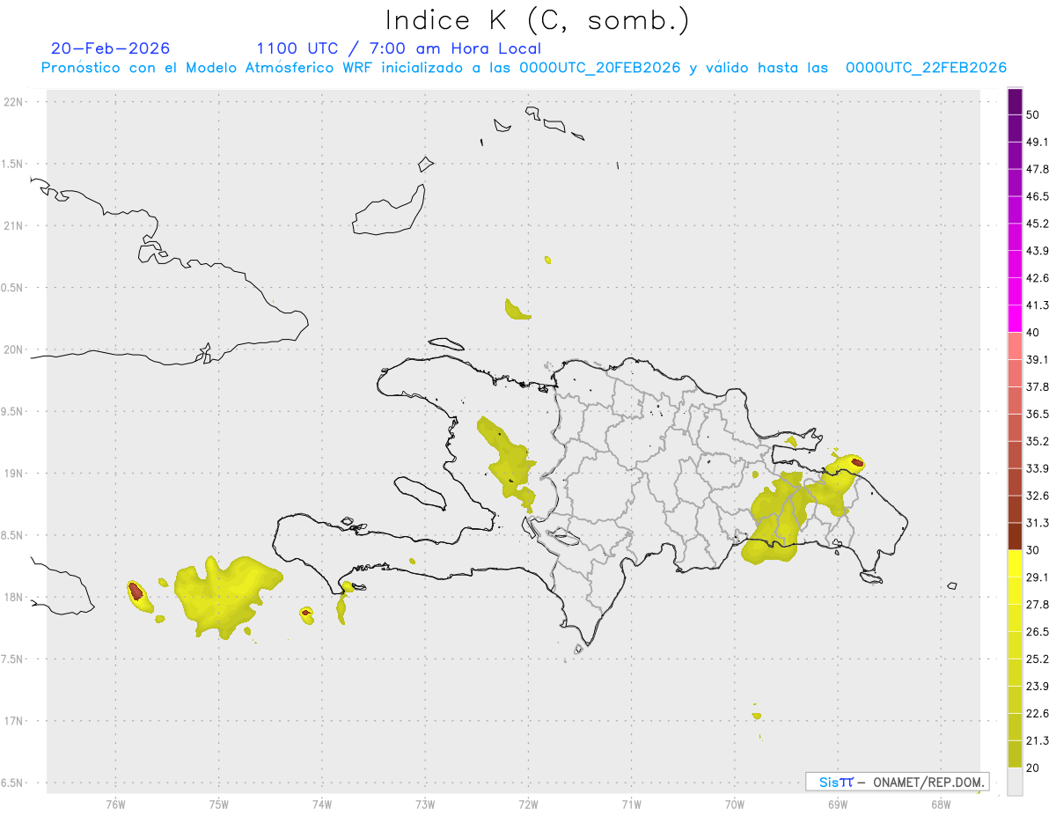This screenshot has height=816, width=1056.
Task: Click the 70W longitude label
Action: coord(734,804)
